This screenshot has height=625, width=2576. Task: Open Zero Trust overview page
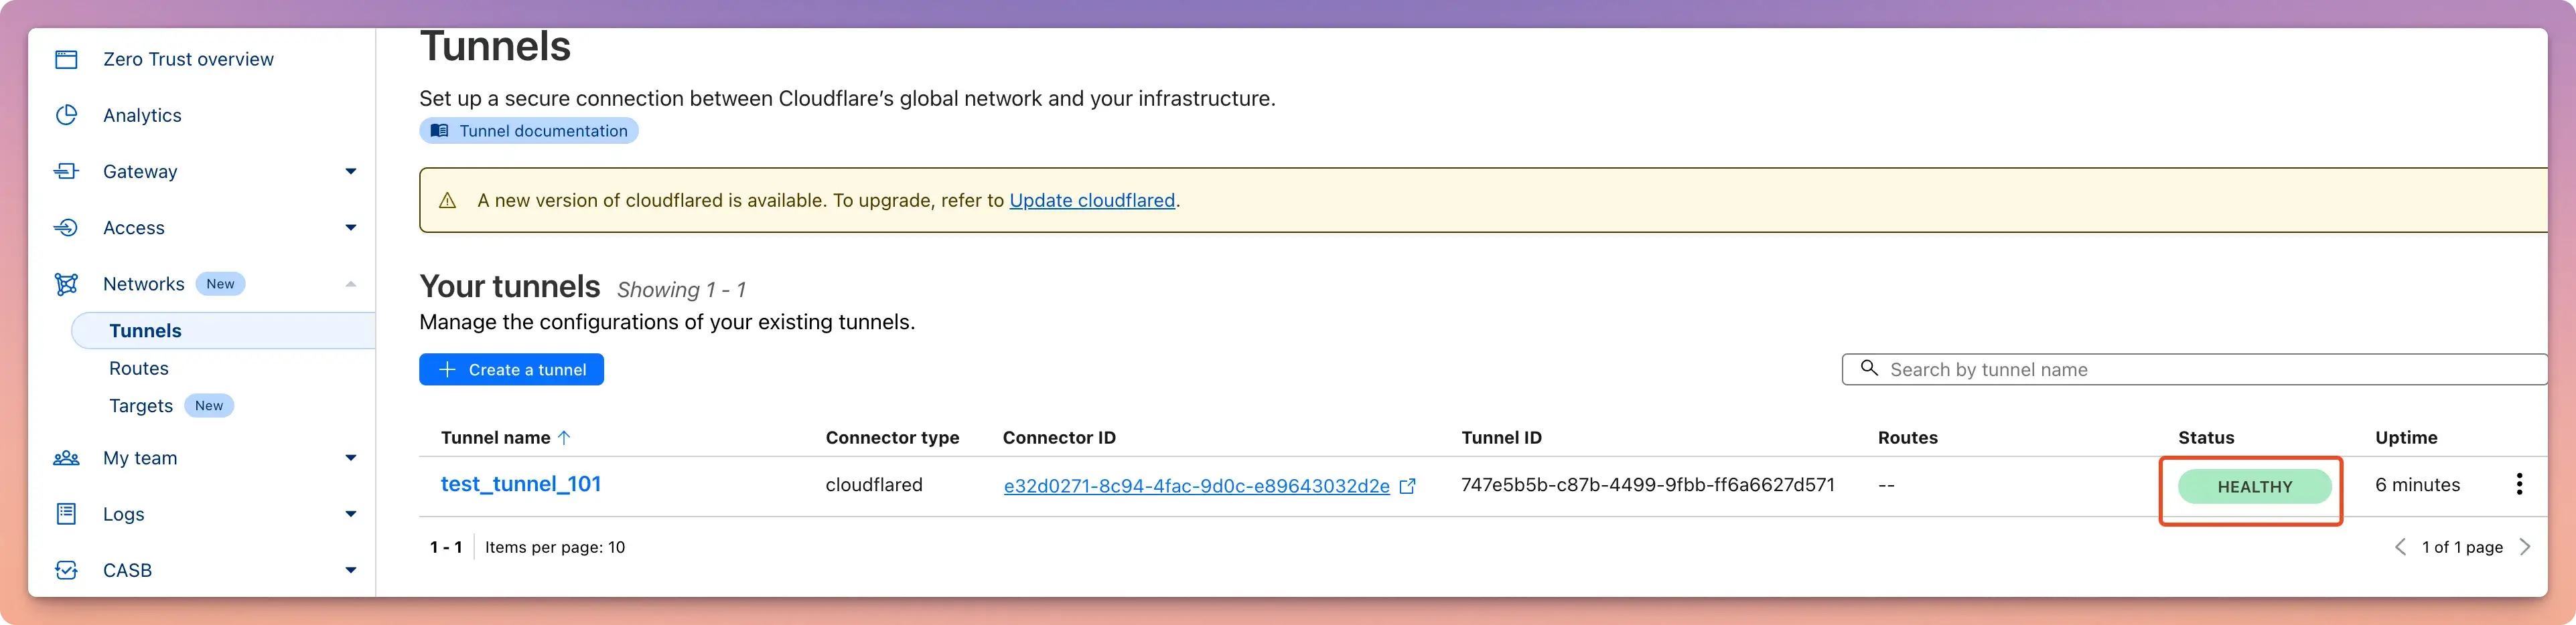[x=188, y=59]
